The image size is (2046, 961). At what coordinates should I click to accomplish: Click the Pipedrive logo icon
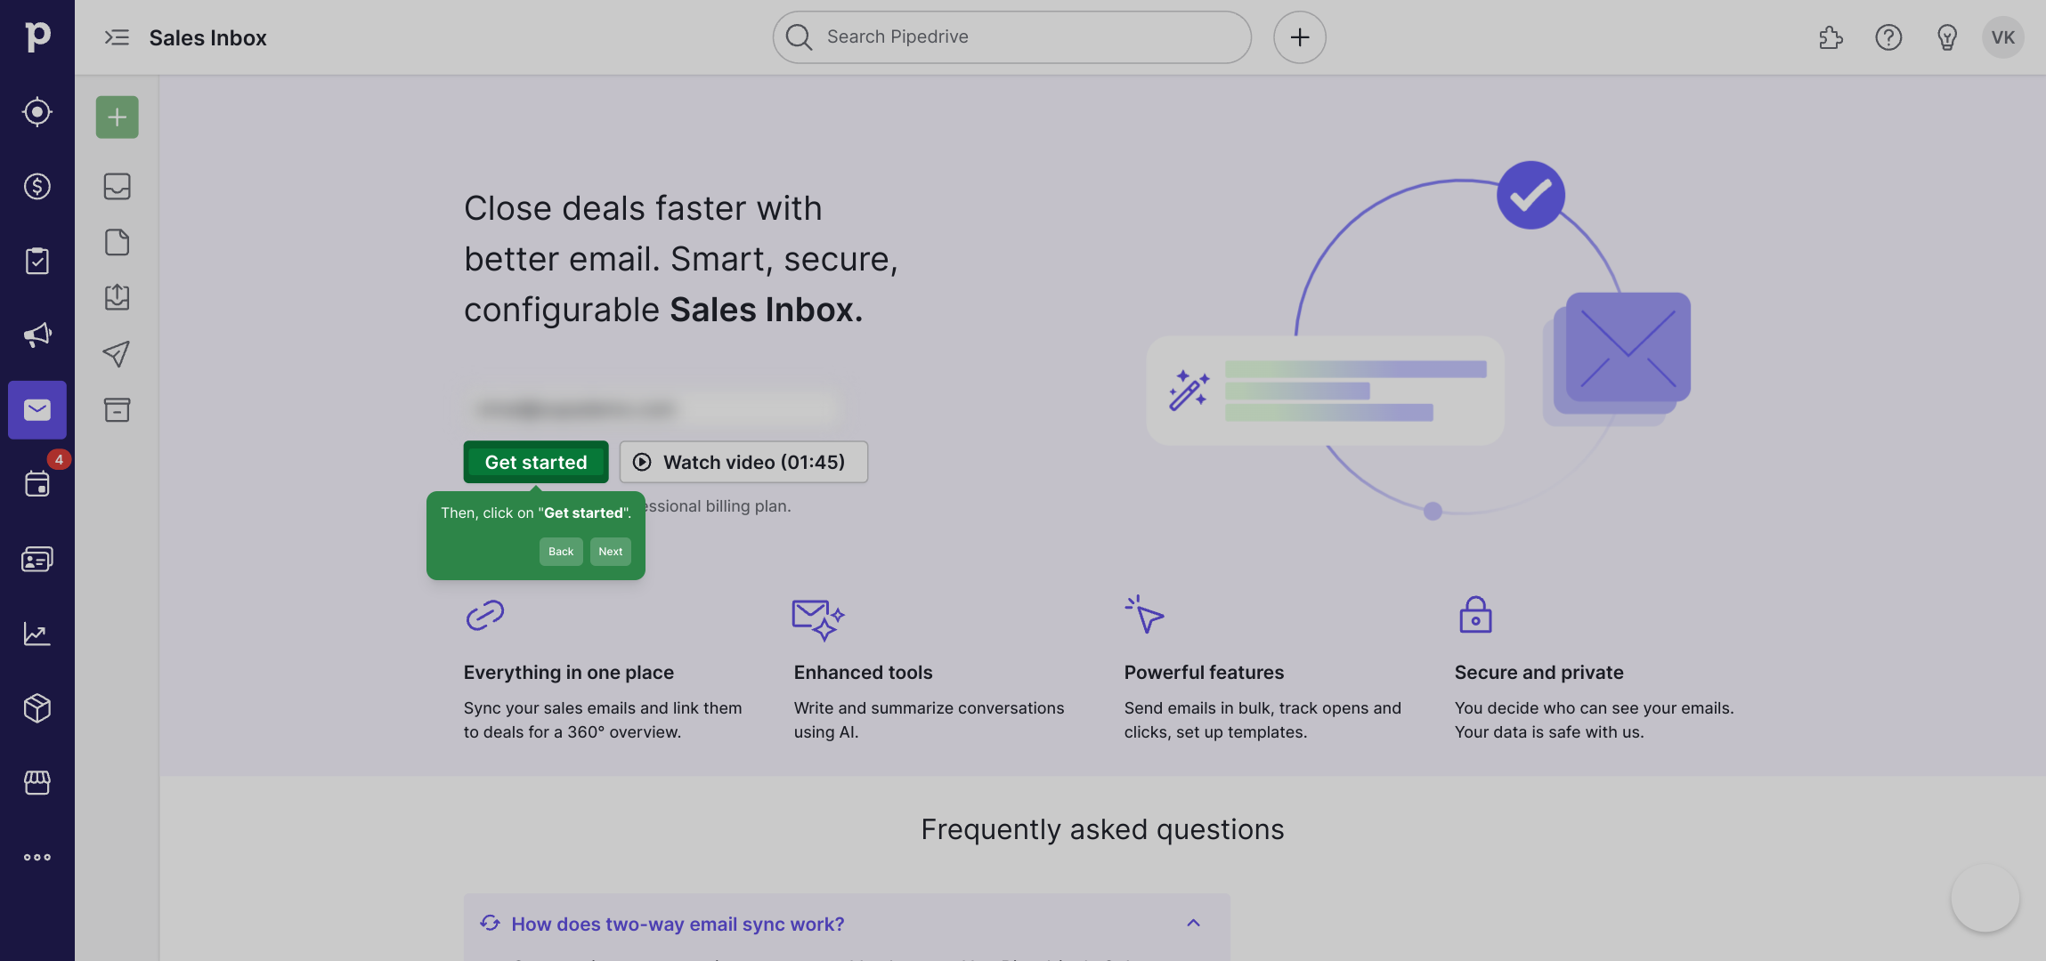click(x=37, y=36)
